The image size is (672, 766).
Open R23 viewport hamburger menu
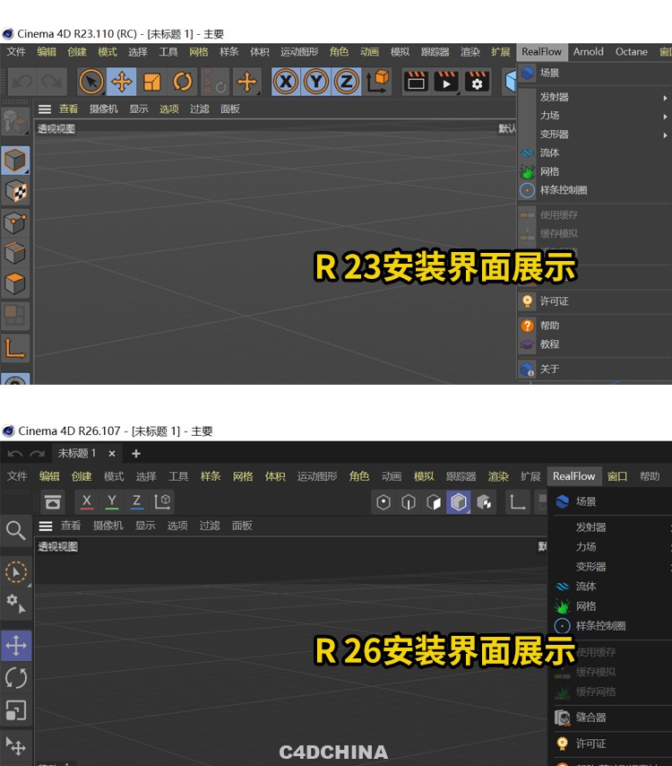(45, 109)
